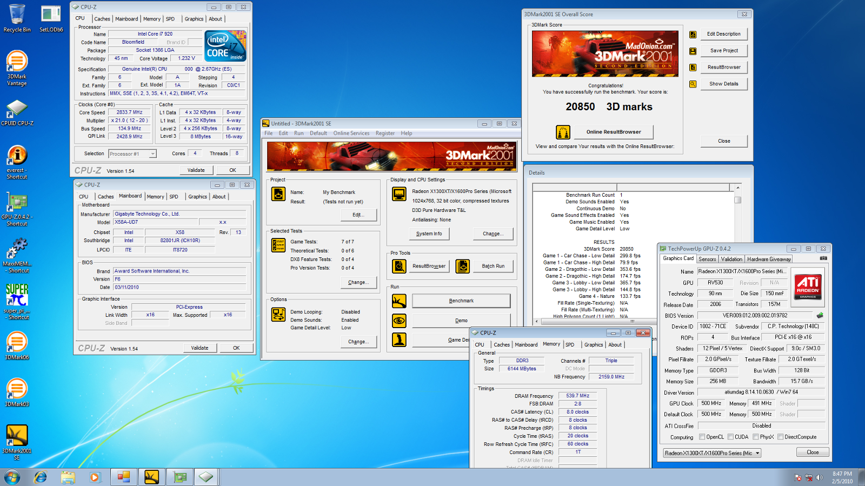The image size is (865, 486).
Task: Open the MaxxMEM Shortcut icon
Action: pyautogui.click(x=17, y=256)
